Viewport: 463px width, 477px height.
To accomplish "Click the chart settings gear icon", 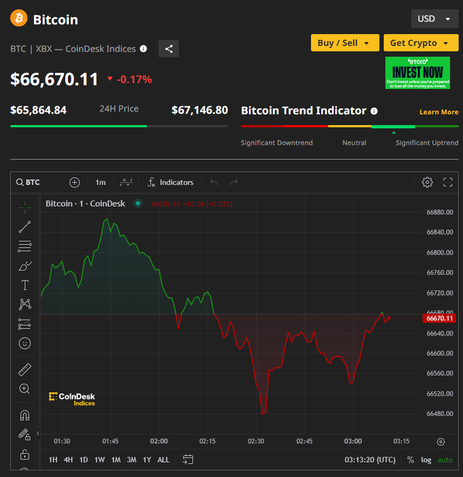I will [427, 182].
